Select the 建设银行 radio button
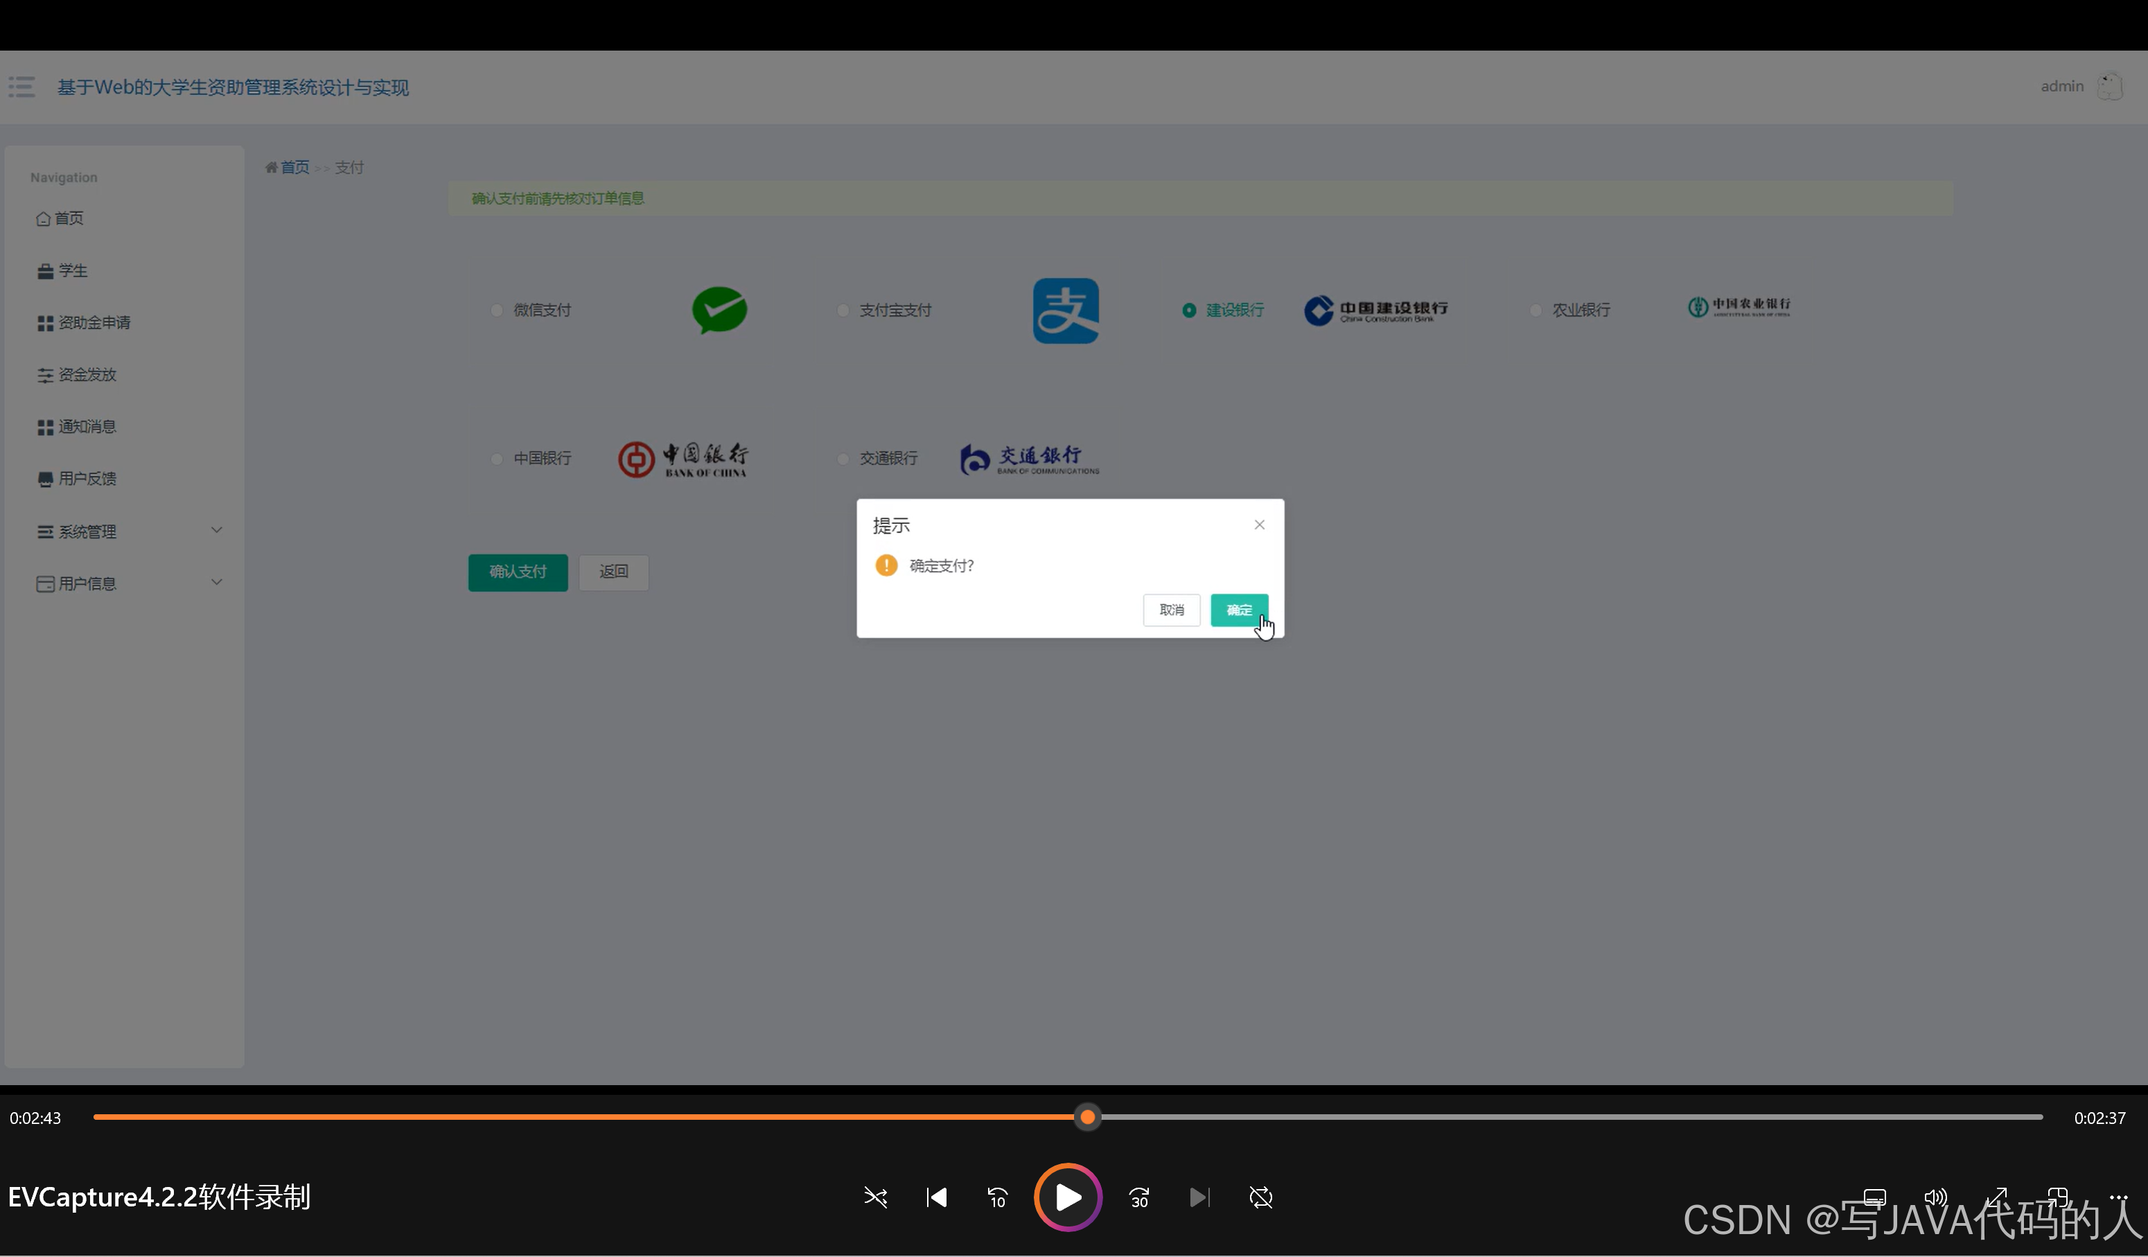The image size is (2148, 1257). tap(1188, 310)
